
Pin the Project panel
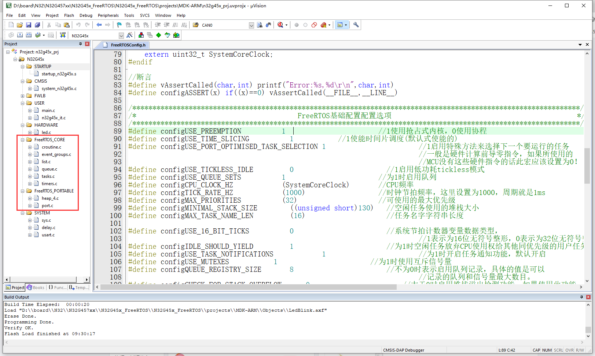[81, 44]
